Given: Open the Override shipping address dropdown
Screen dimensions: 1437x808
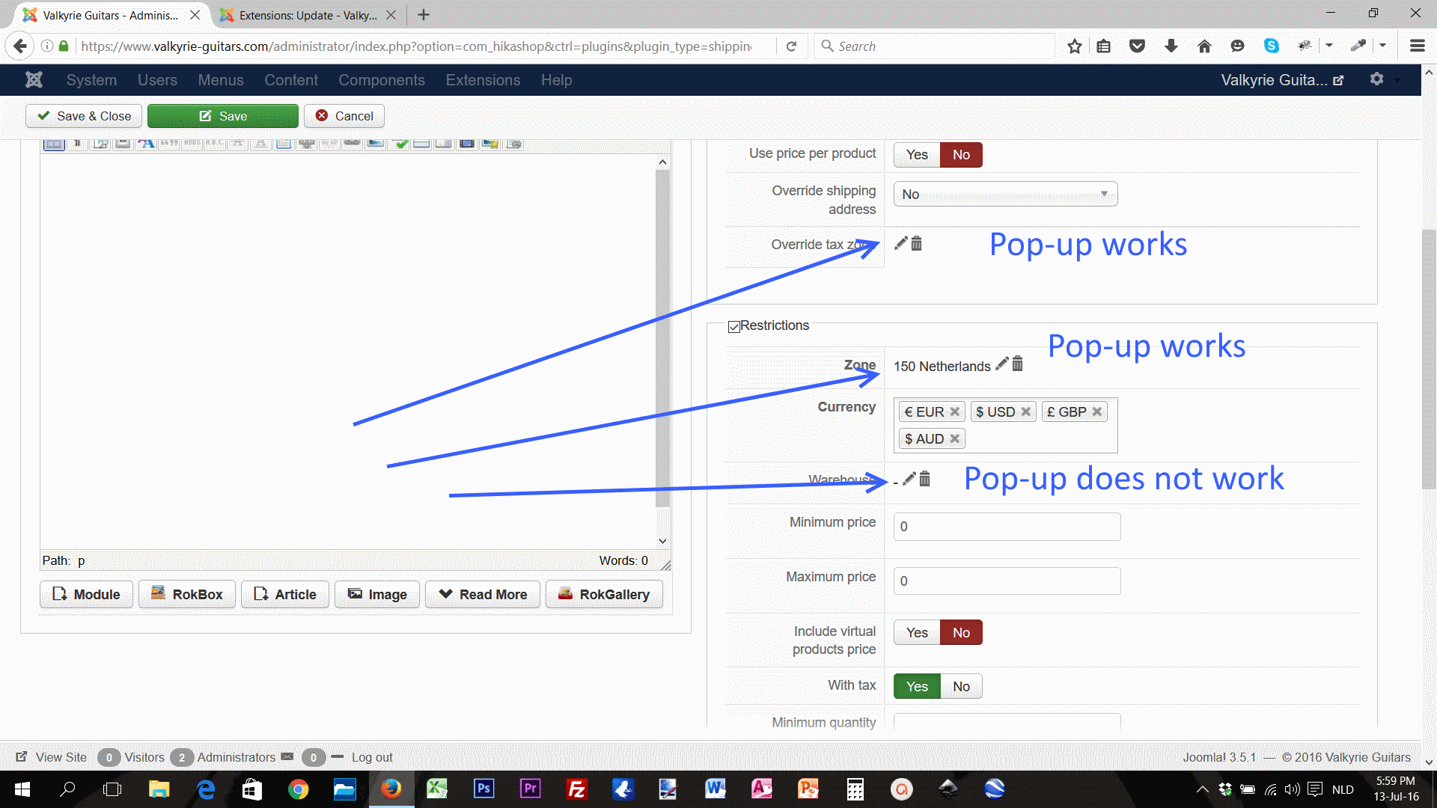Looking at the screenshot, I should 1004,195.
